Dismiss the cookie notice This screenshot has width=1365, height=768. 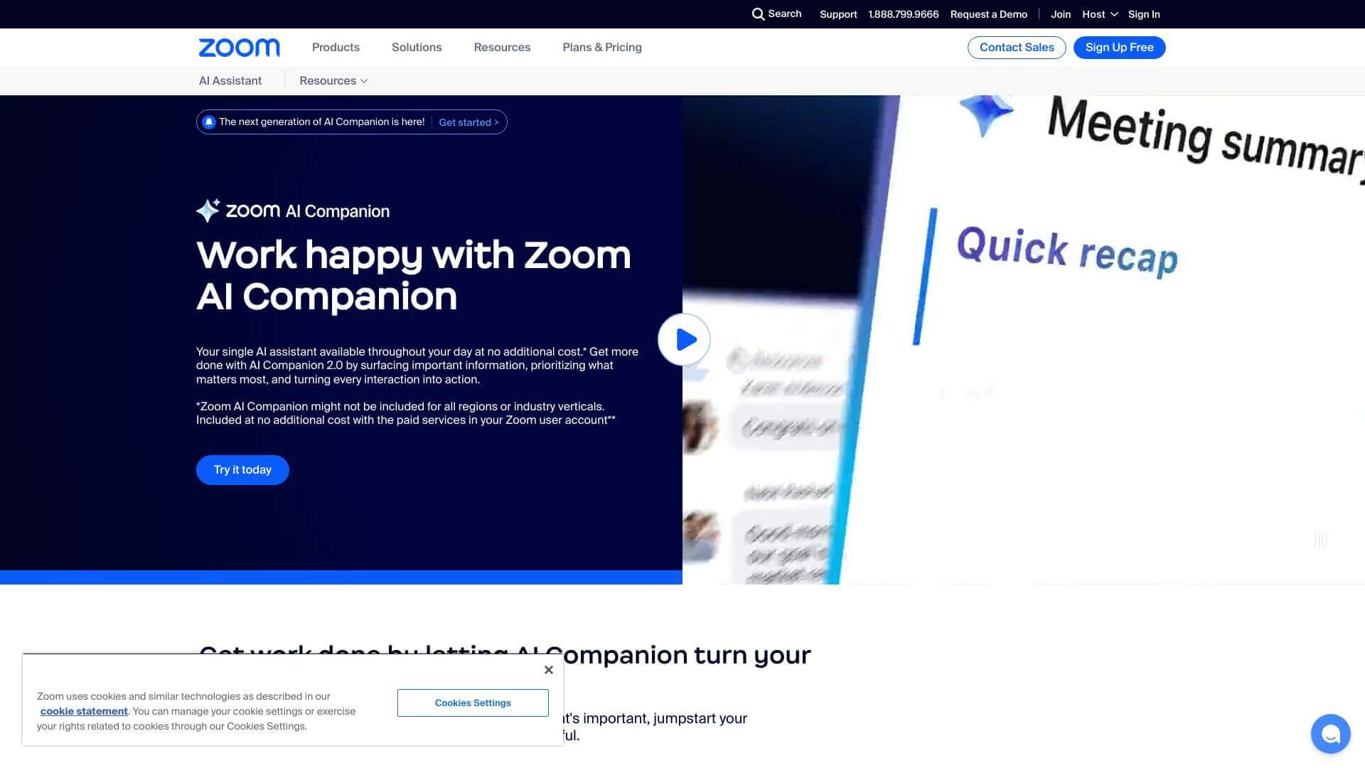[x=548, y=669]
